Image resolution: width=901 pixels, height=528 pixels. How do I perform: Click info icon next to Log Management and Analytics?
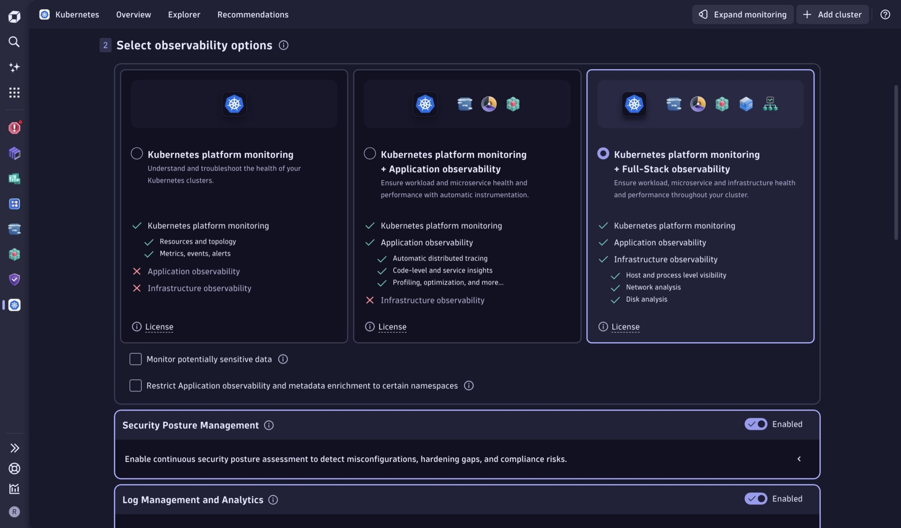click(273, 500)
